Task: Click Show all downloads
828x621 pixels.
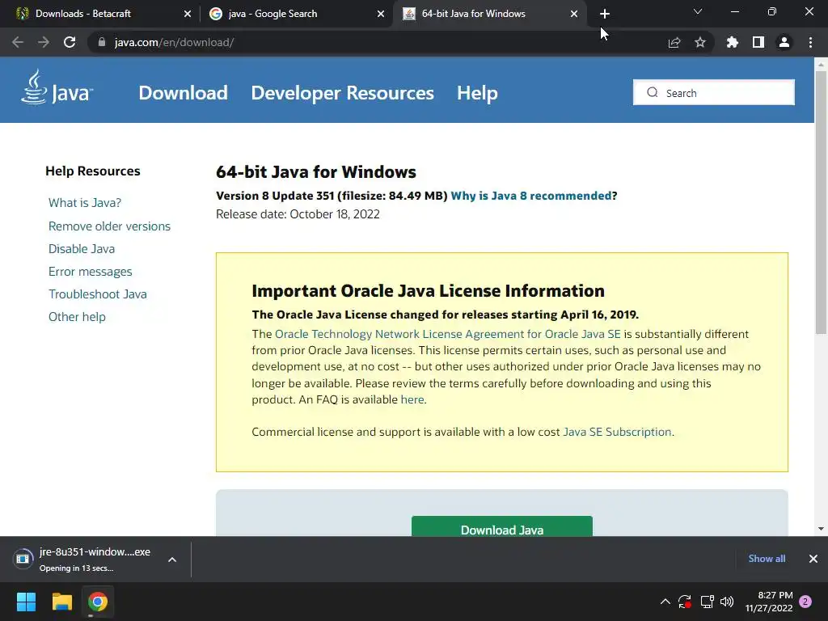Action: (767, 559)
